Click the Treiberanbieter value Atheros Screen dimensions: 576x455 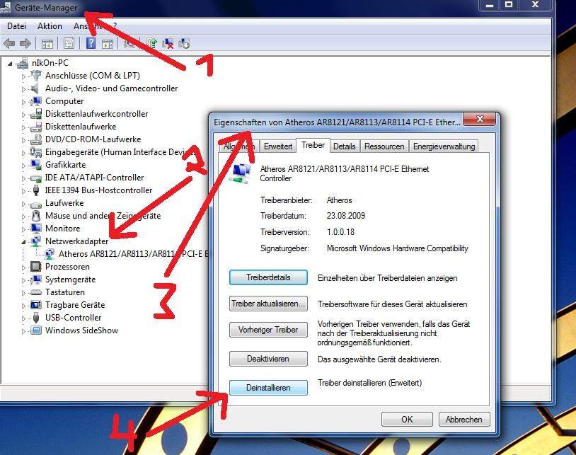click(340, 200)
